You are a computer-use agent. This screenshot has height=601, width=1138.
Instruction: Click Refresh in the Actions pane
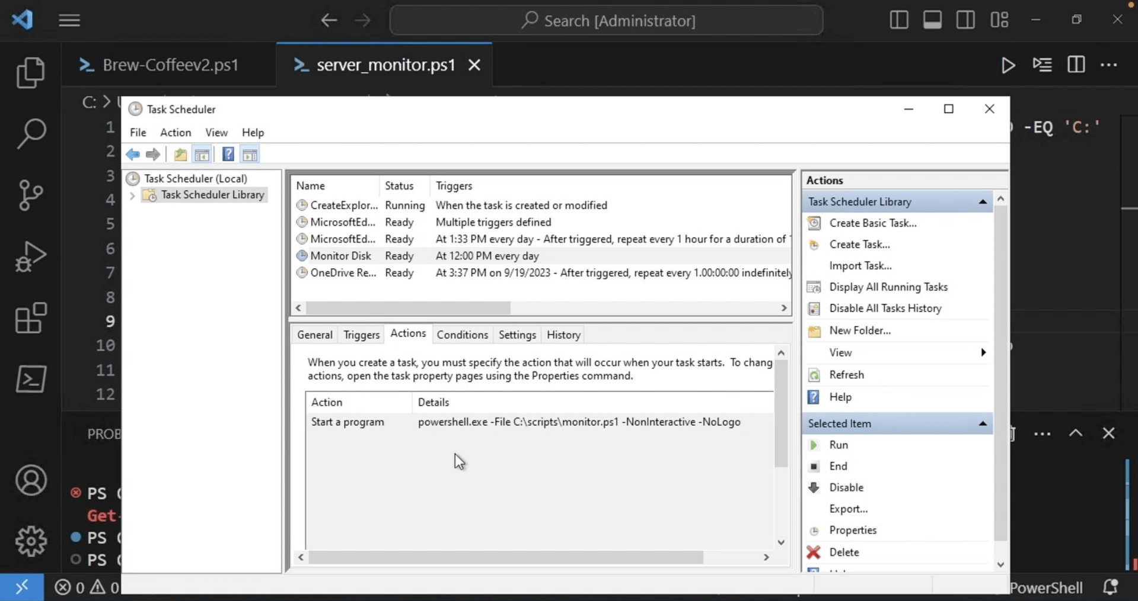846,375
